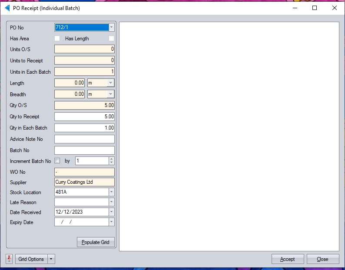Open the Late Reason dropdown list
The width and height of the screenshot is (345, 270).
111,202
